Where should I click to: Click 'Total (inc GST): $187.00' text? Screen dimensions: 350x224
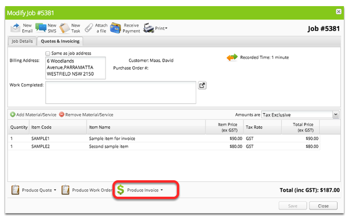pyautogui.click(x=310, y=190)
